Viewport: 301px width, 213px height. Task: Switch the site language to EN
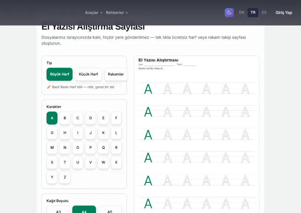click(241, 12)
